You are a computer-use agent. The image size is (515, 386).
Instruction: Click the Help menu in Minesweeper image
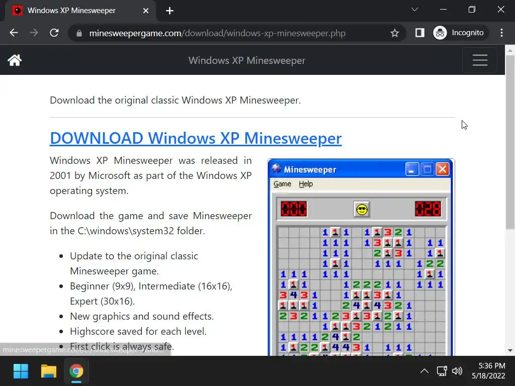(x=306, y=184)
